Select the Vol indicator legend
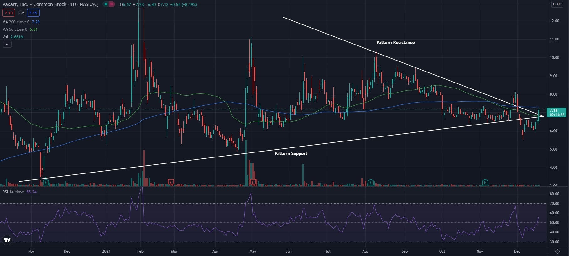Screen dimensions: 569x256 click(x=13, y=37)
